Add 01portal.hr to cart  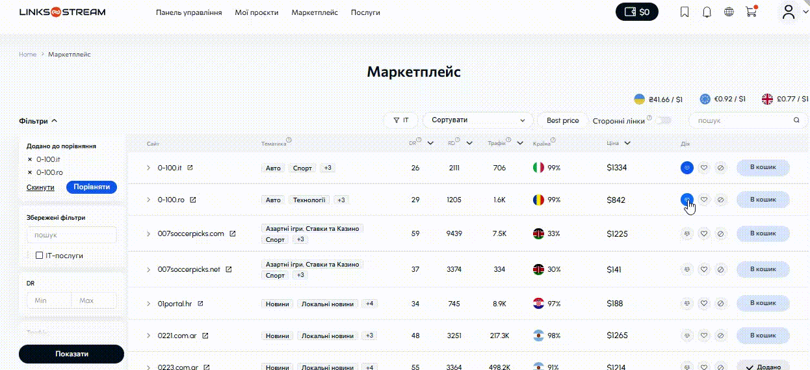pyautogui.click(x=763, y=303)
